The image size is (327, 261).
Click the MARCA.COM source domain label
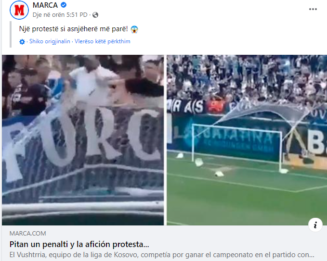pos(28,234)
